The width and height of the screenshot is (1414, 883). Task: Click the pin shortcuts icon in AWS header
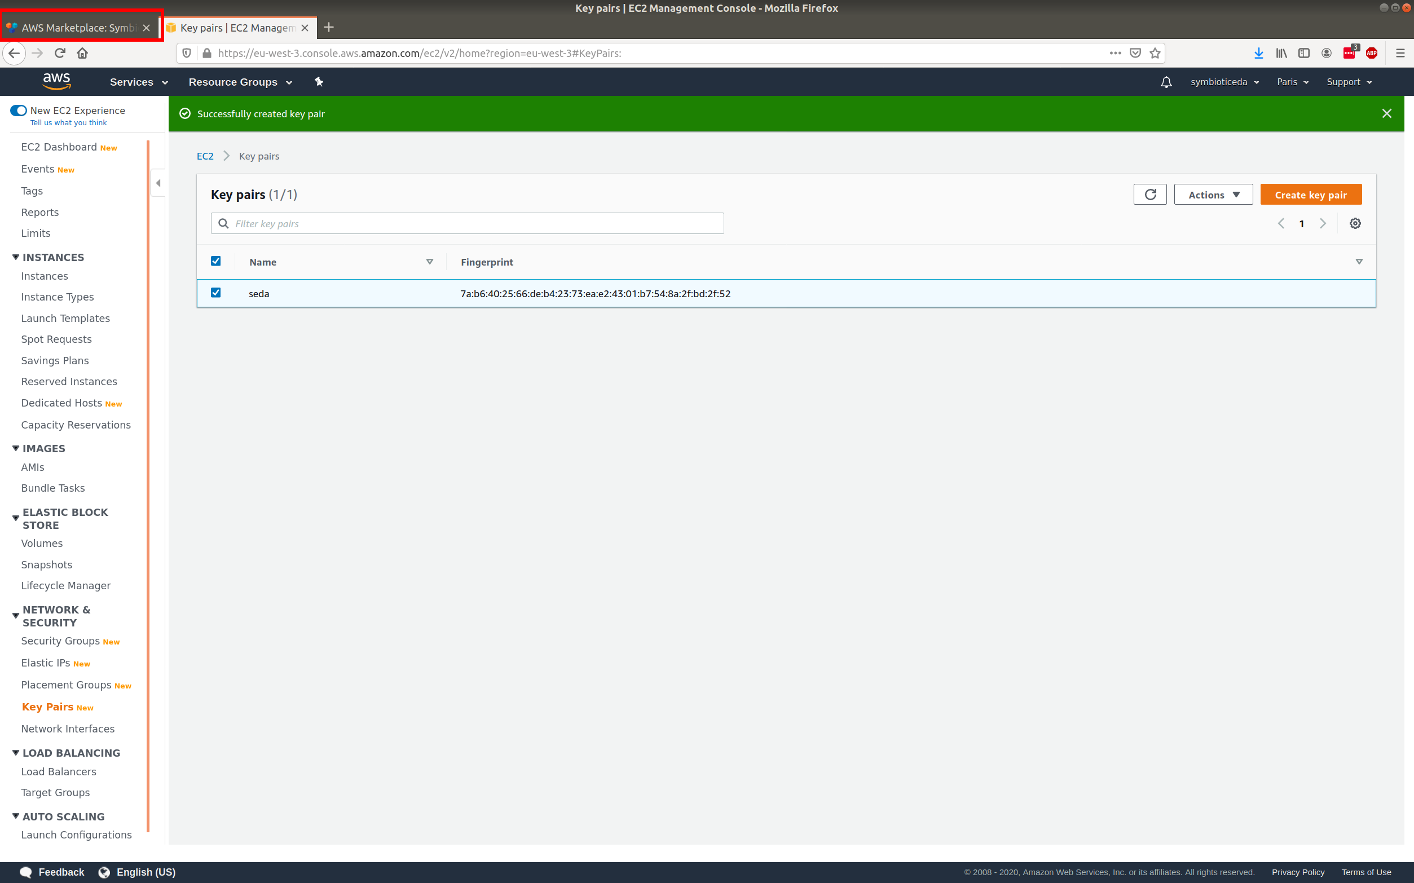click(x=319, y=82)
